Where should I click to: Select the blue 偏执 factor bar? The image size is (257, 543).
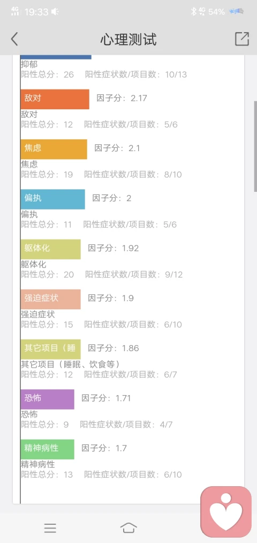53,199
